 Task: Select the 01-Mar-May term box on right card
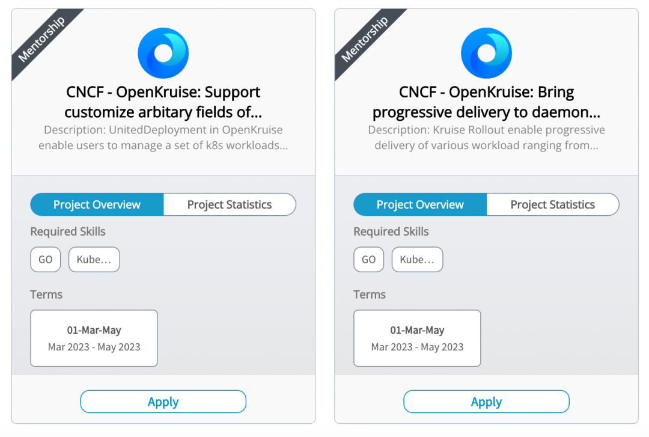tap(417, 338)
